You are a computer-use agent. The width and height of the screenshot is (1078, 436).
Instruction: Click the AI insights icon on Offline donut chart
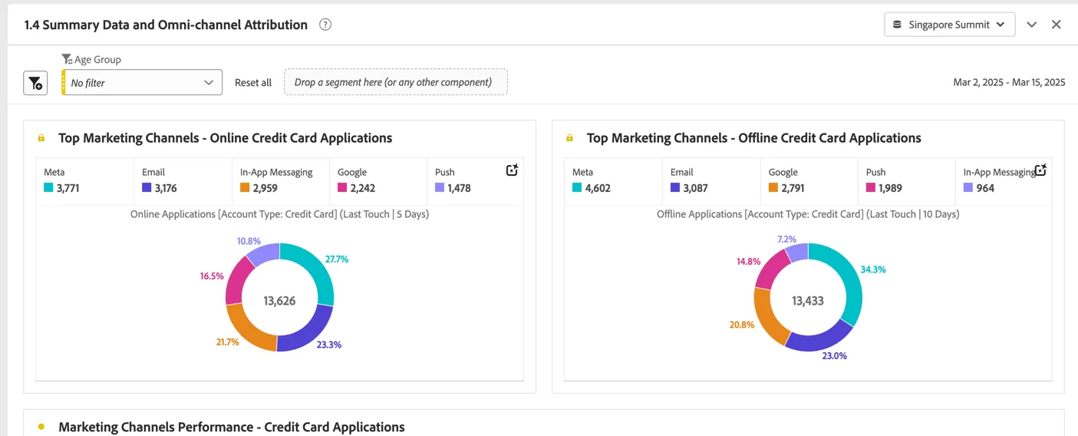point(1040,170)
